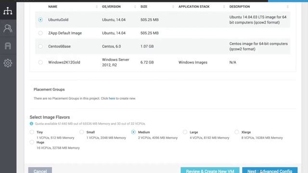The height and width of the screenshot is (173, 308).
Task: Click Next: Advanced Config button
Action: pyautogui.click(x=269, y=170)
